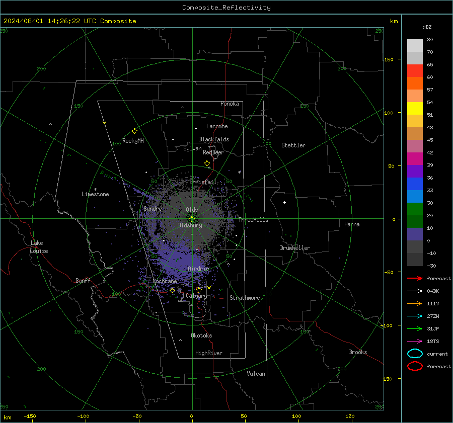The image size is (453, 423).
Task: Click the Okotoks label
Action: coord(201,335)
